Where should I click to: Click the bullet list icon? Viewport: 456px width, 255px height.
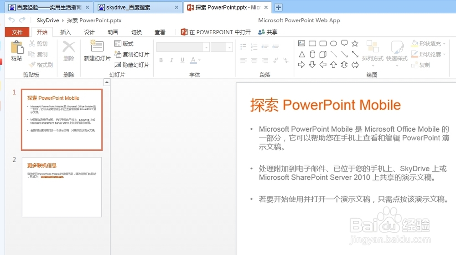pyautogui.click(x=244, y=47)
